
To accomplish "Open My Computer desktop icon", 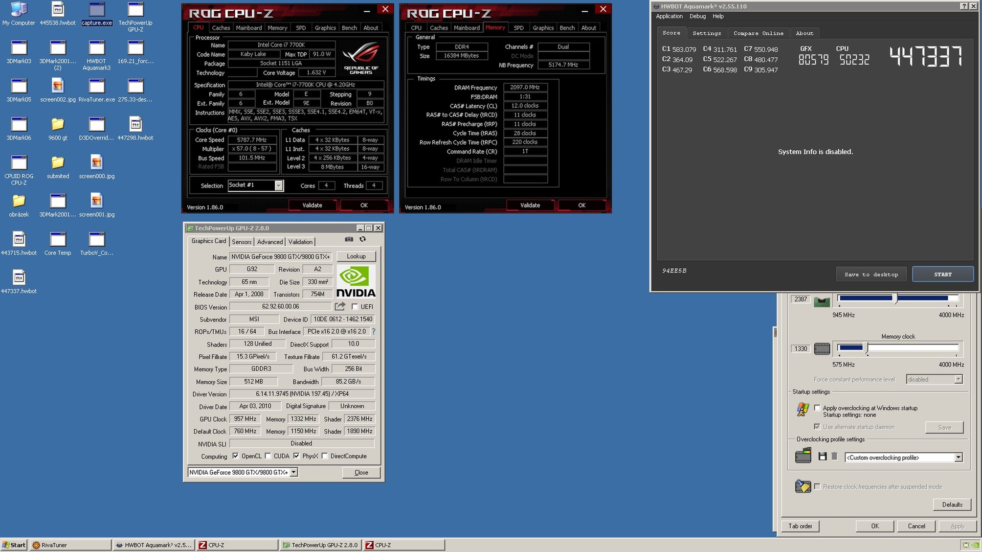I will [19, 14].
